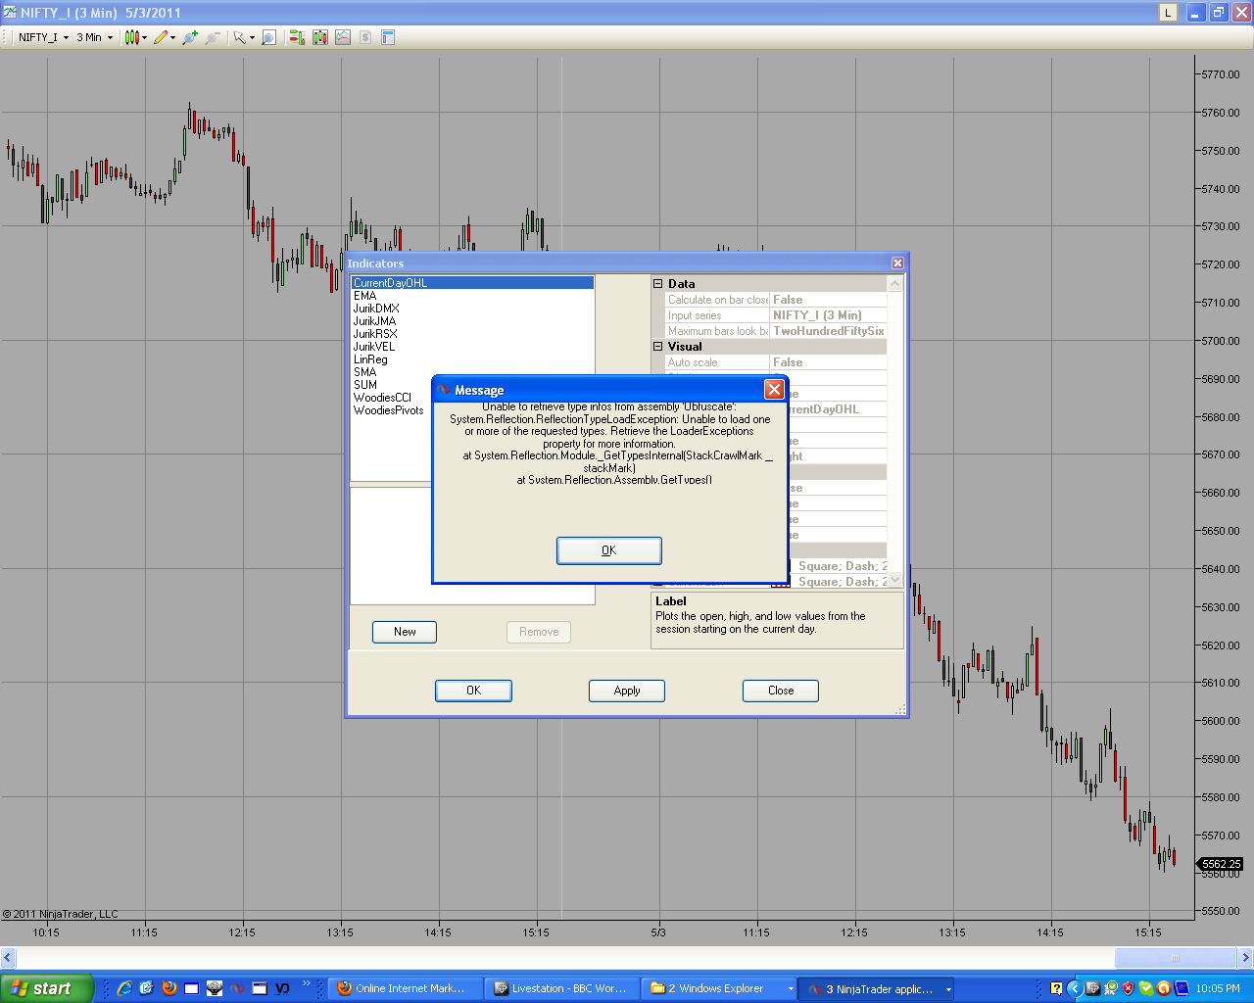This screenshot has height=1003, width=1254.
Task: Click the Remove button in Indicators dialog
Action: pos(539,632)
